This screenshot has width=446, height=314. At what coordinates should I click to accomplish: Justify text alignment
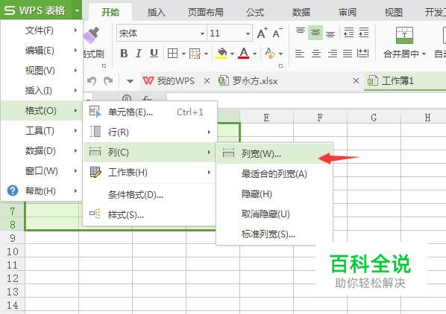click(348, 54)
